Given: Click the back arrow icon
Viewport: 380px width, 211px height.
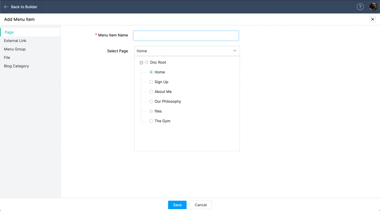Looking at the screenshot, I should pyautogui.click(x=6, y=7).
